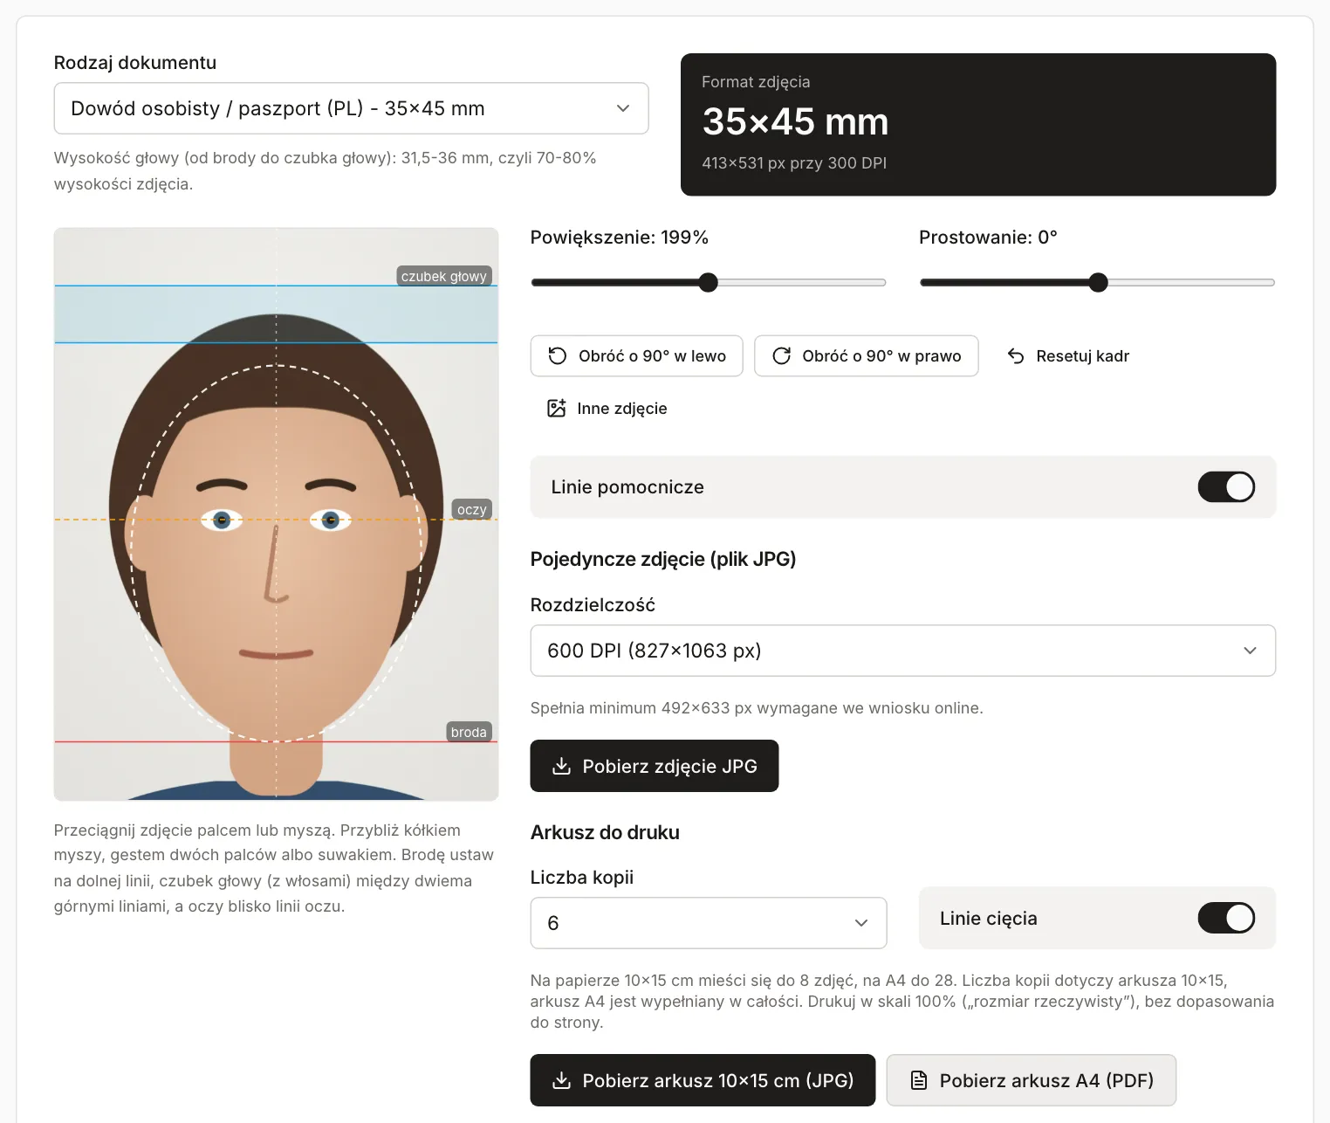
Task: Expand the Rozdzielczość 600 DPI dropdown
Action: 902,651
